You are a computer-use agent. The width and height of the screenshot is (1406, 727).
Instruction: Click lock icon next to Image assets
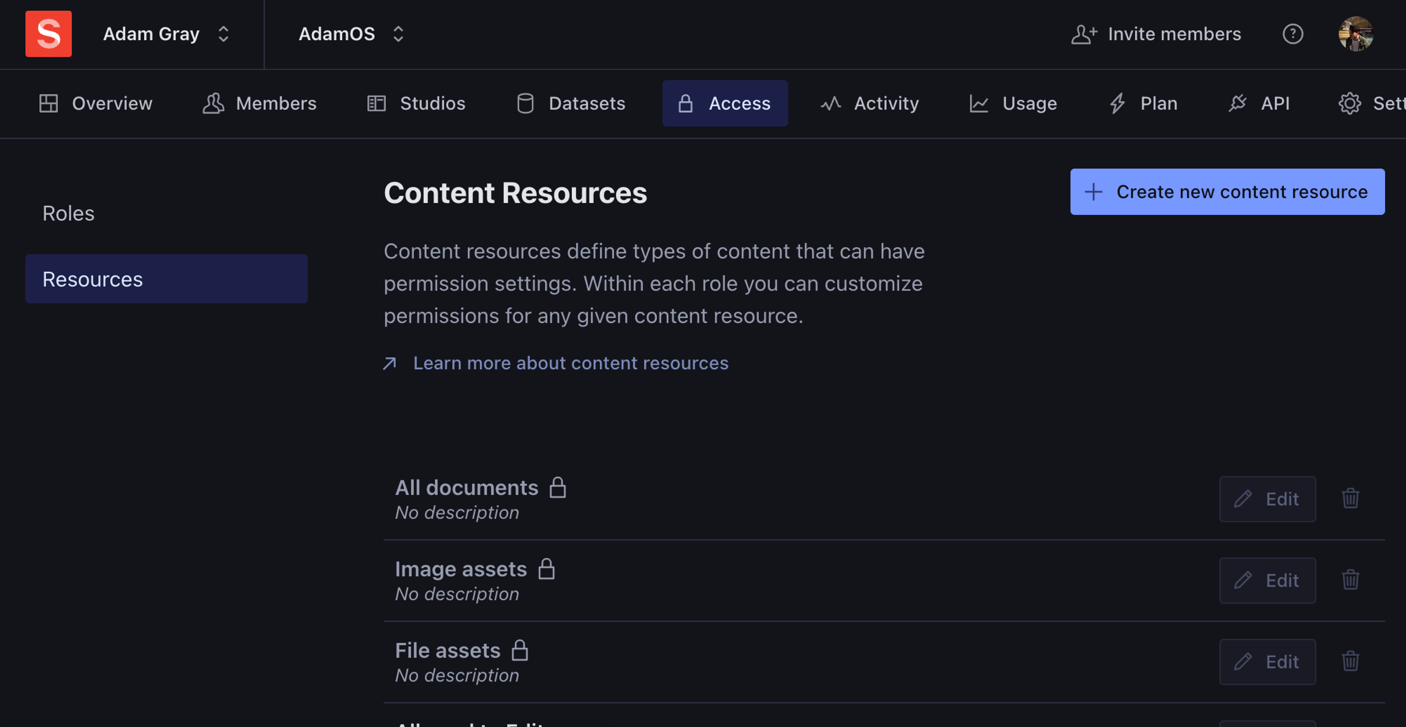click(x=546, y=569)
